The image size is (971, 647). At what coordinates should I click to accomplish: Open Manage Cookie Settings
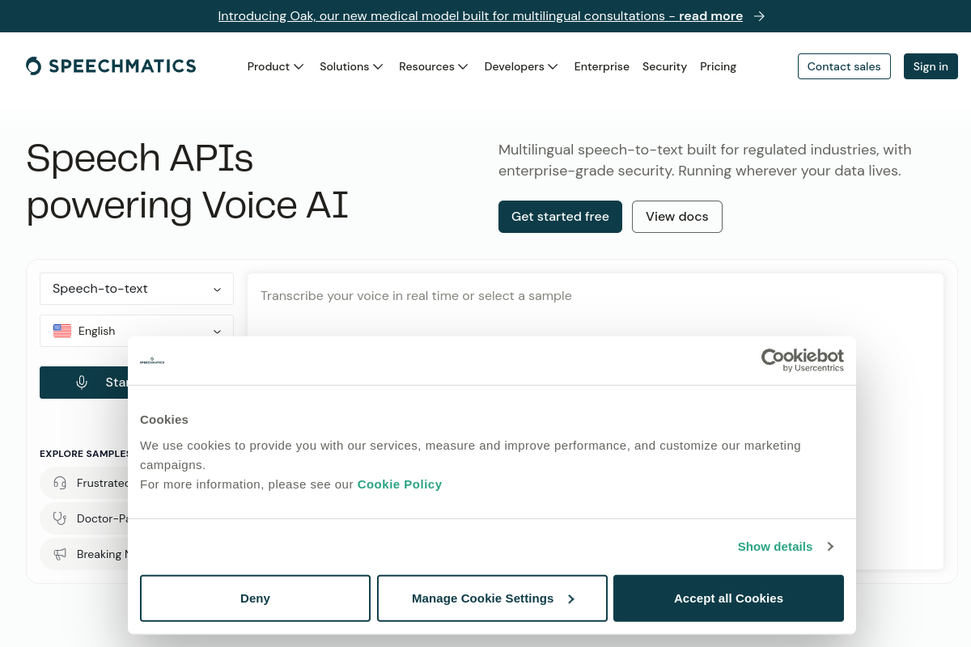[x=492, y=598]
